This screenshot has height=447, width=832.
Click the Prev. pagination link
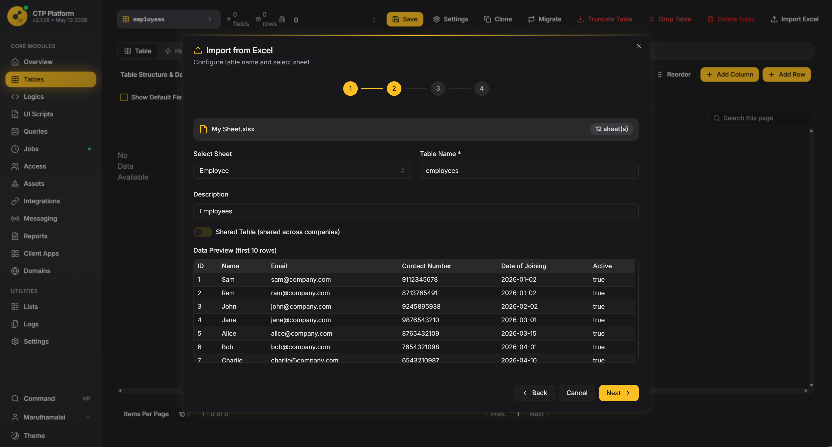click(x=495, y=414)
